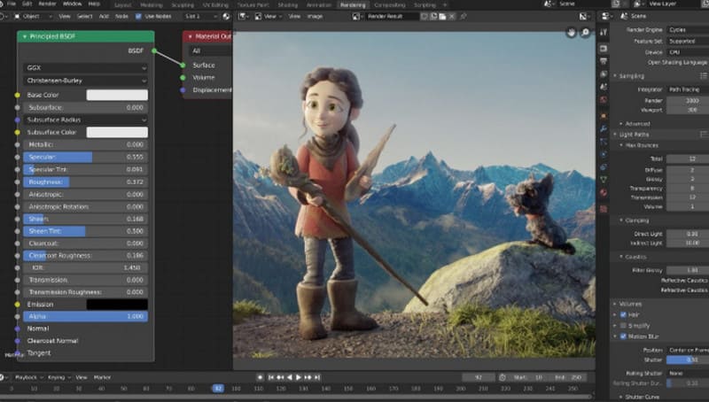Image resolution: width=709 pixels, height=402 pixels.
Task: Play the animation forward
Action: pyautogui.click(x=299, y=377)
